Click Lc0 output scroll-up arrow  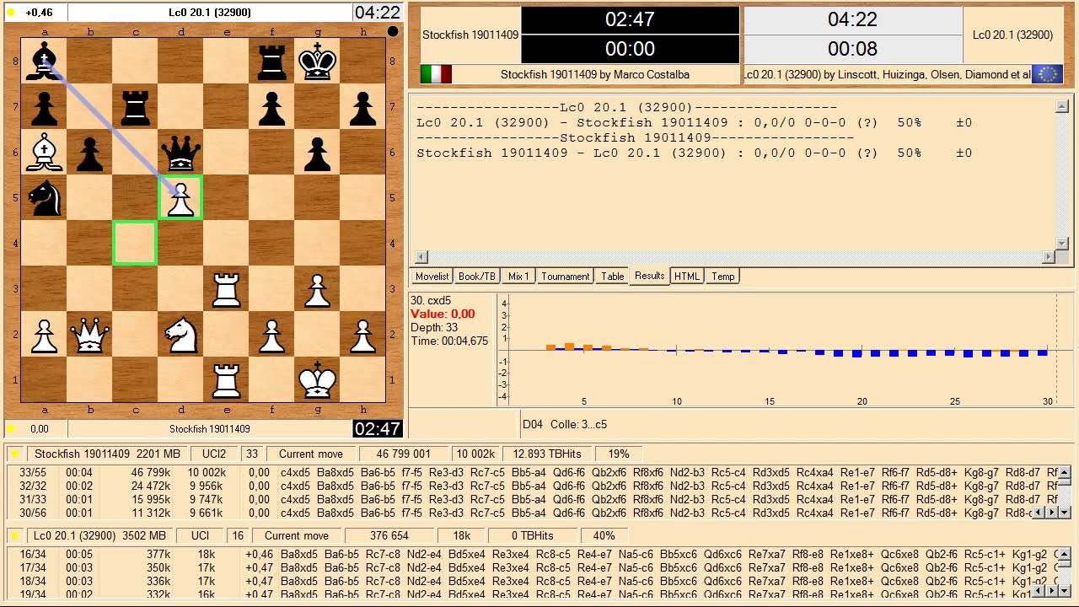tap(1064, 554)
